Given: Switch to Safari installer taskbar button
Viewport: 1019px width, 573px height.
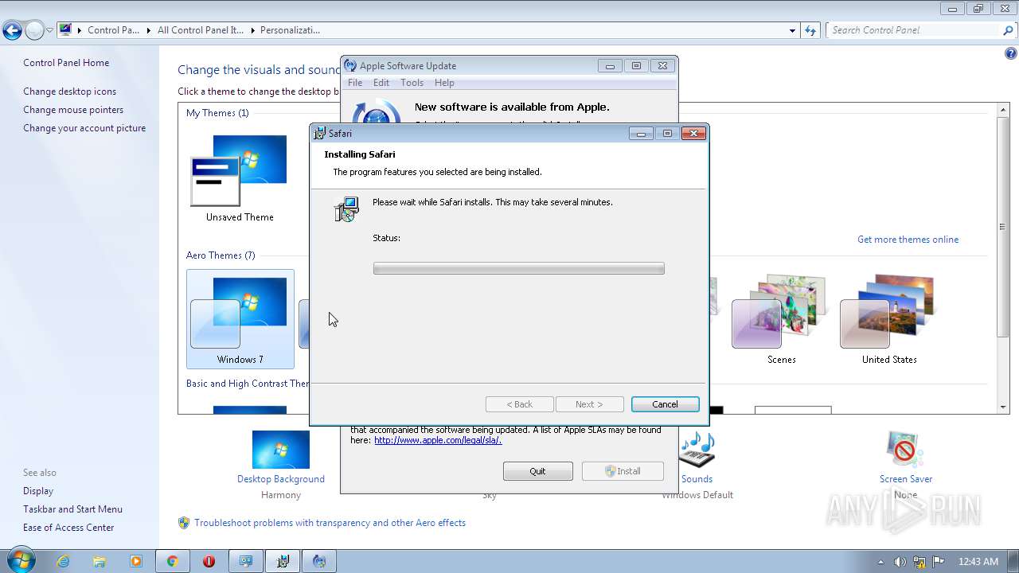Looking at the screenshot, I should point(283,561).
